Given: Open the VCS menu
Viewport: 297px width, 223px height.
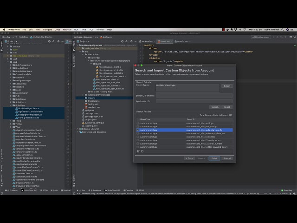Looking at the screenshot, I should click(91, 30).
